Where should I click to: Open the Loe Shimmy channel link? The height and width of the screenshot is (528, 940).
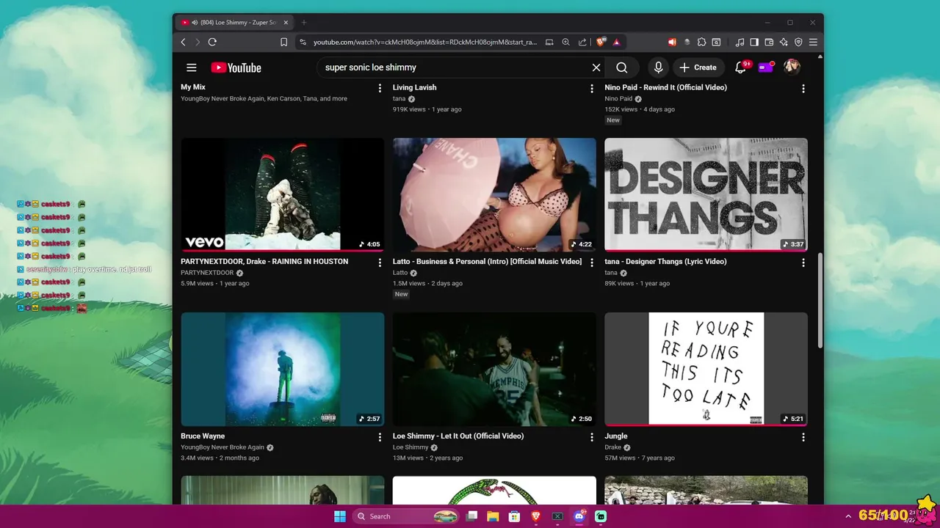tap(411, 447)
